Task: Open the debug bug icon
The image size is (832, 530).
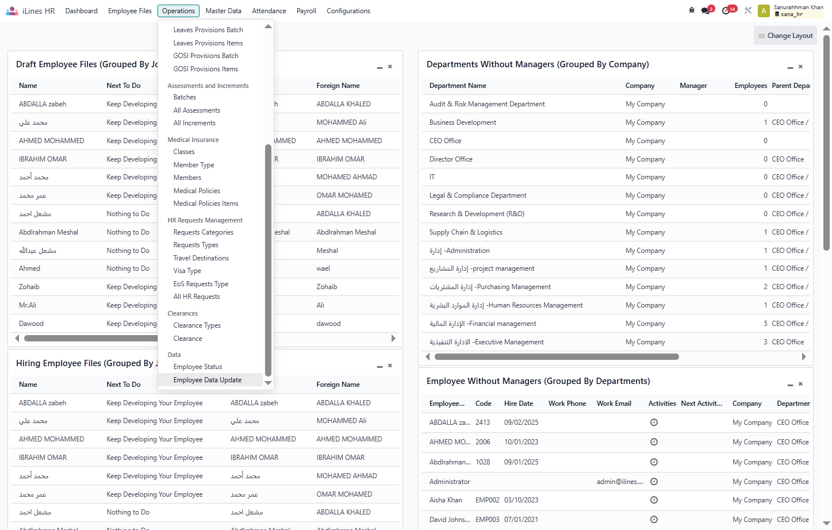Action: pyautogui.click(x=692, y=10)
